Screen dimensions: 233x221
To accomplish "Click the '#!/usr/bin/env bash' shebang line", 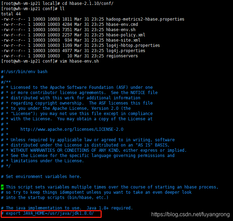I will pos(24,72).
